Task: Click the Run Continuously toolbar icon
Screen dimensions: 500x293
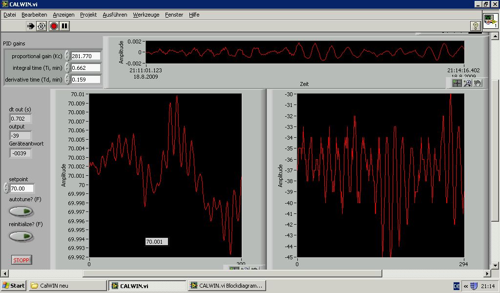Action: click(x=42, y=26)
